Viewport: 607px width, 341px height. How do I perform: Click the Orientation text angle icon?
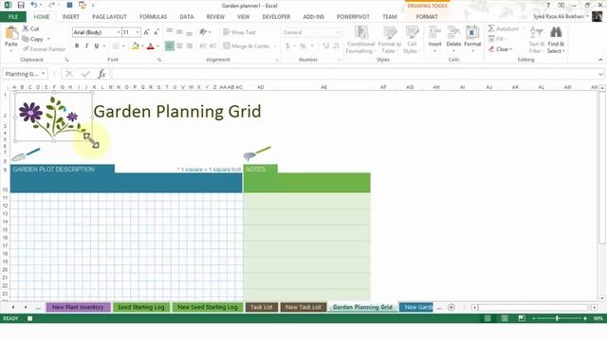tap(203, 31)
